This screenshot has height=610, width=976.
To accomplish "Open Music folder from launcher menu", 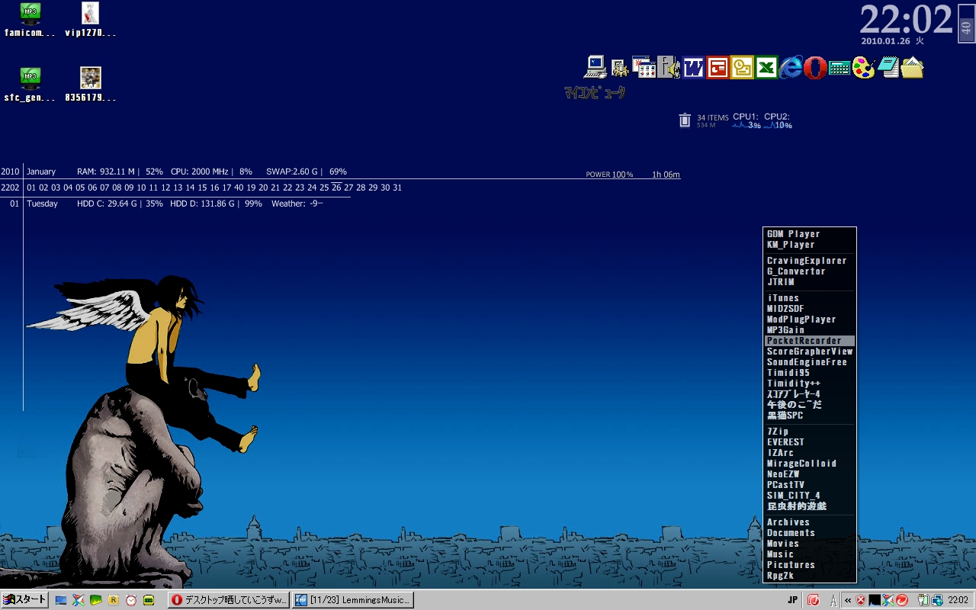I will click(x=810, y=554).
